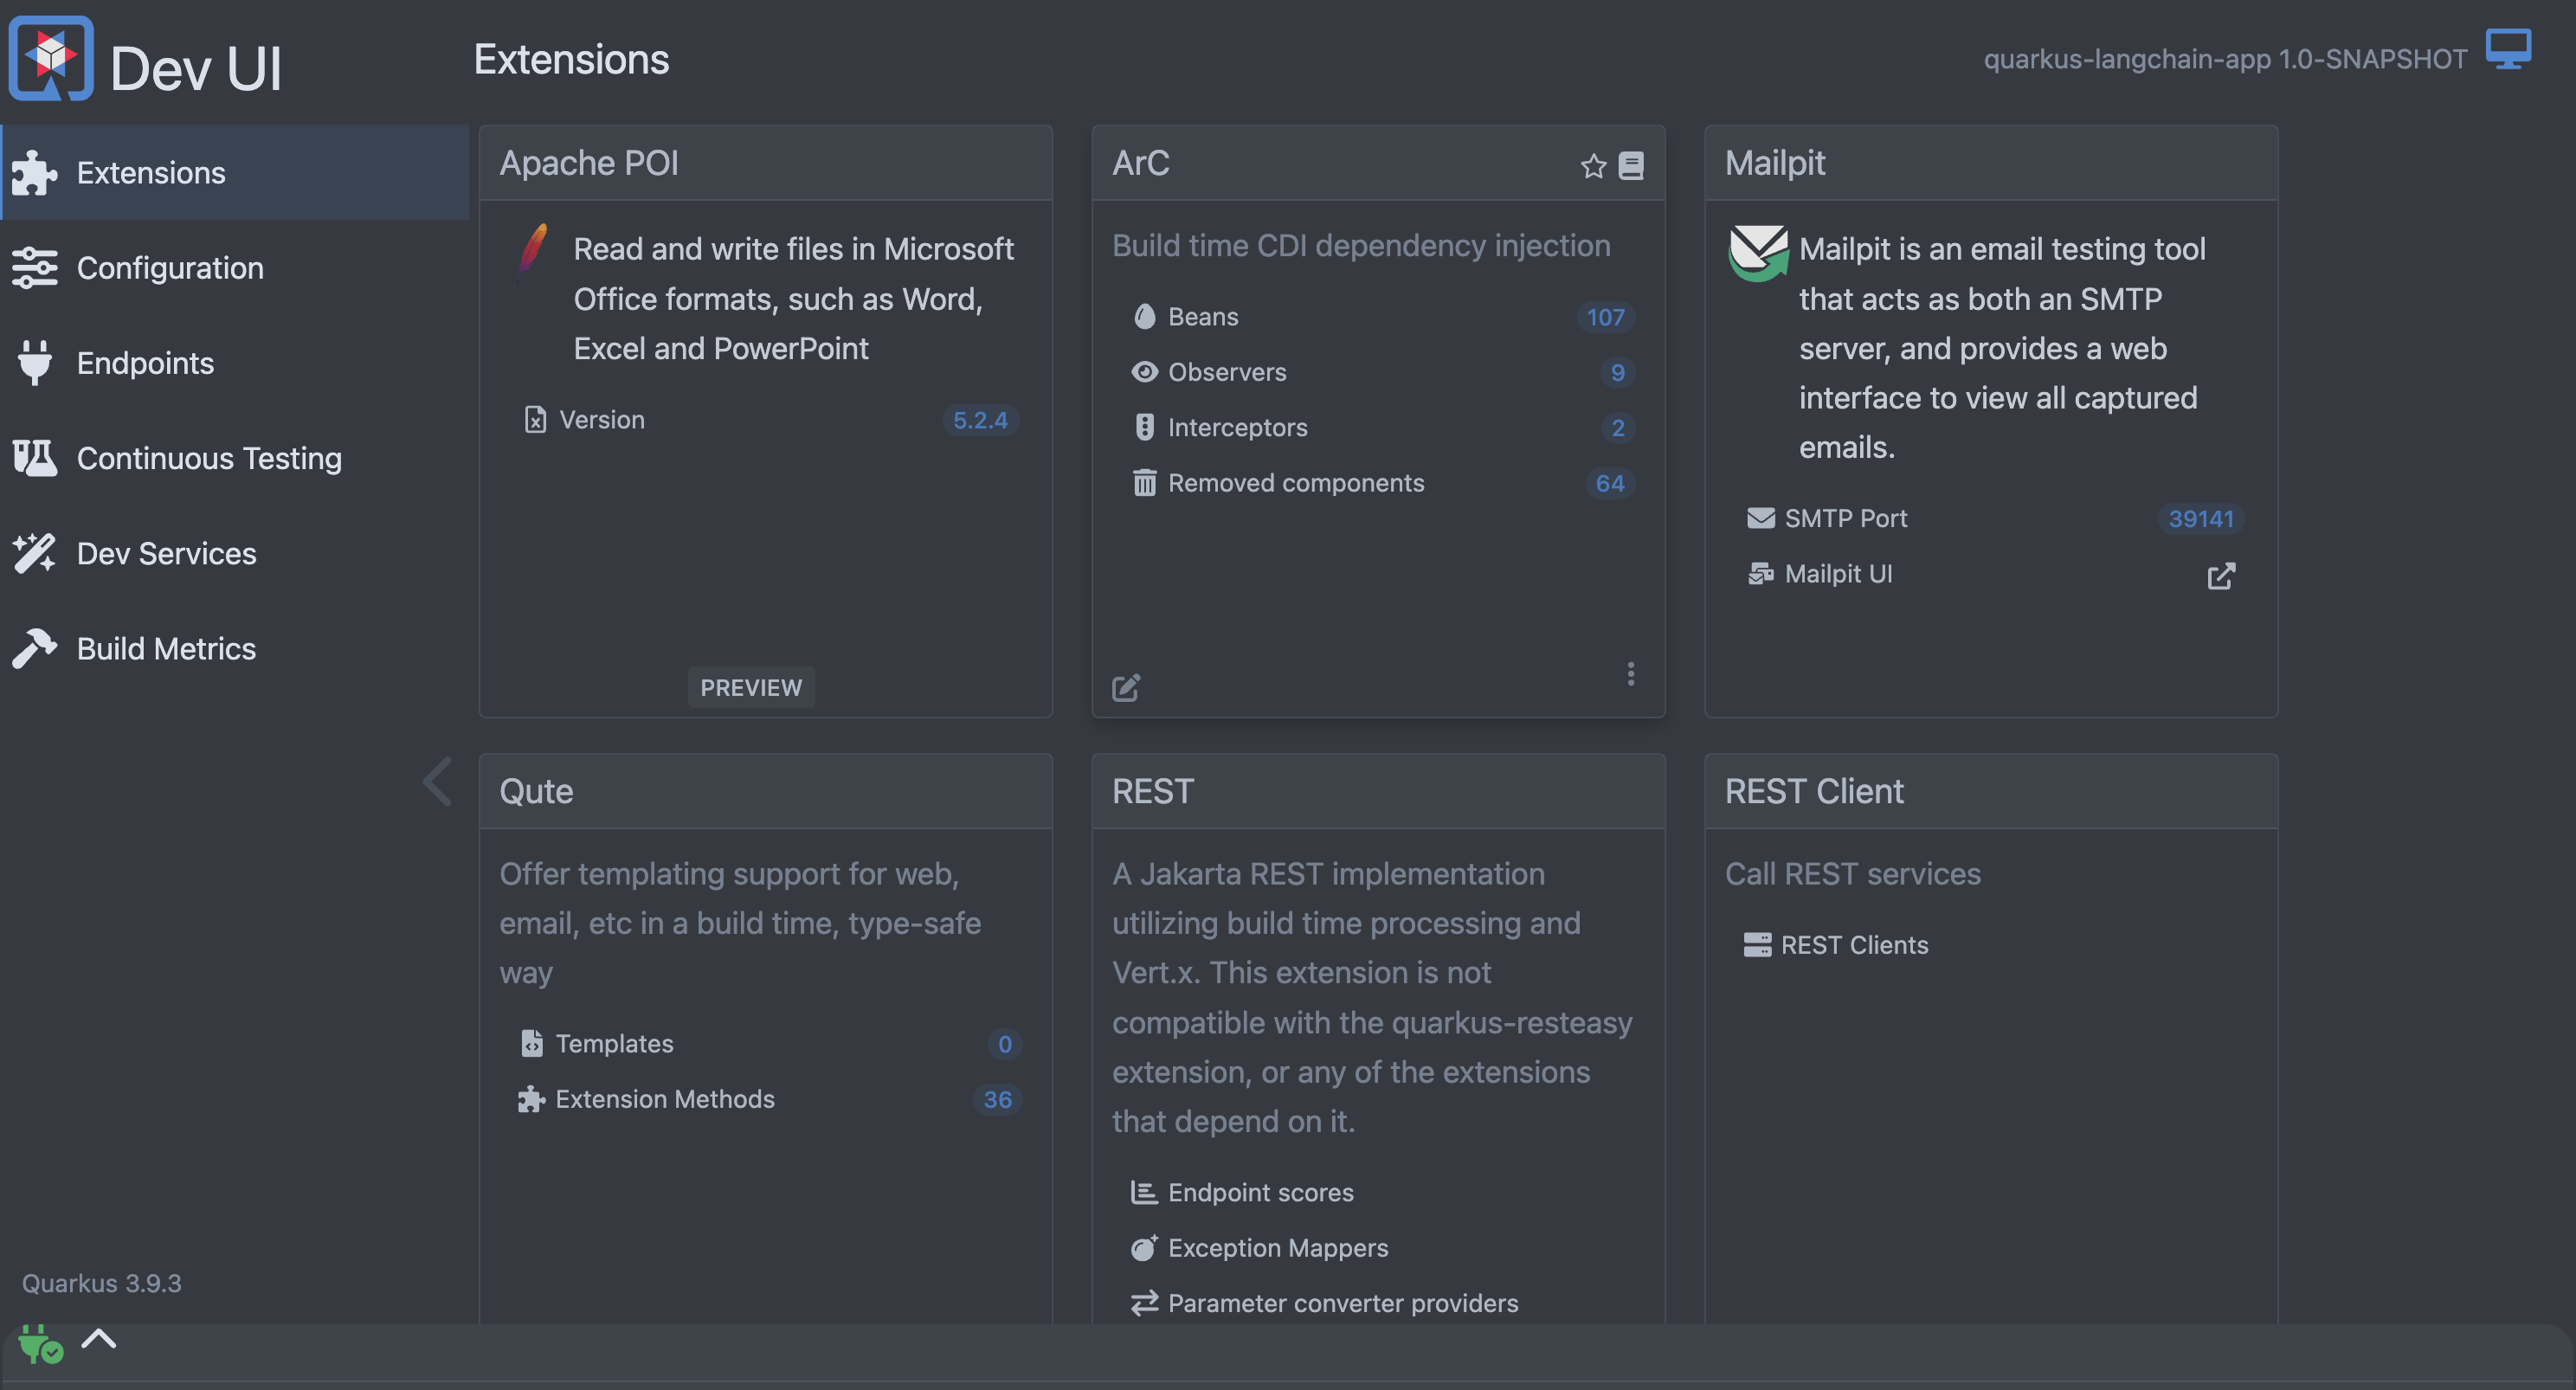Click the Removed components trash icon
Image resolution: width=2576 pixels, height=1390 pixels.
point(1145,483)
